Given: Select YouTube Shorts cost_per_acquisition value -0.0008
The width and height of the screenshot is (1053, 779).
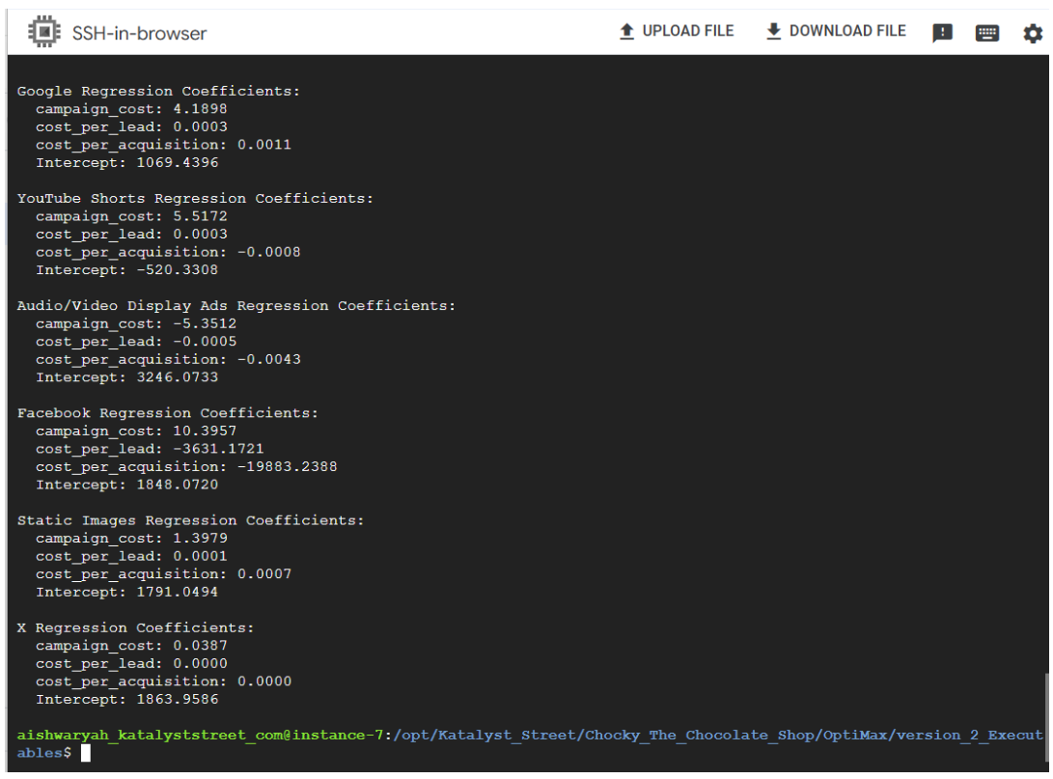Looking at the screenshot, I should pos(268,253).
